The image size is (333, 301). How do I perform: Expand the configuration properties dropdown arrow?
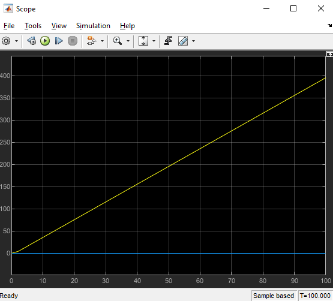(17, 41)
